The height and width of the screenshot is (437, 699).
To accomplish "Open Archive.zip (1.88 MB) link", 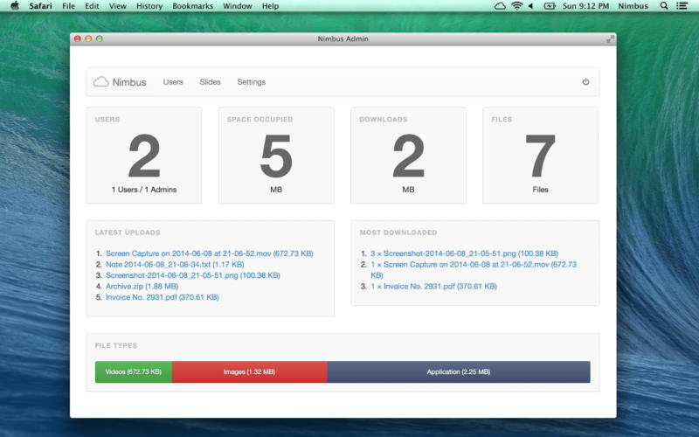I will (x=142, y=287).
